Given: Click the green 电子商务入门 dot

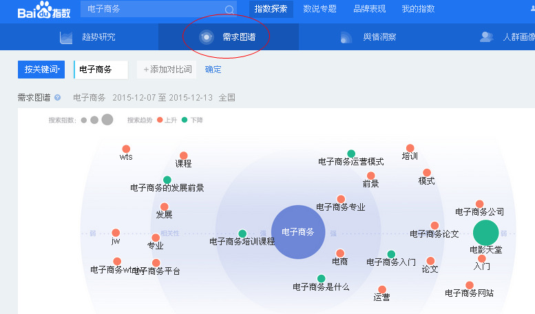Looking at the screenshot, I should click(391, 254).
